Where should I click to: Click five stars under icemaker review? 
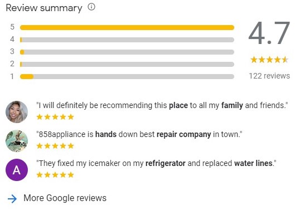click(55, 175)
